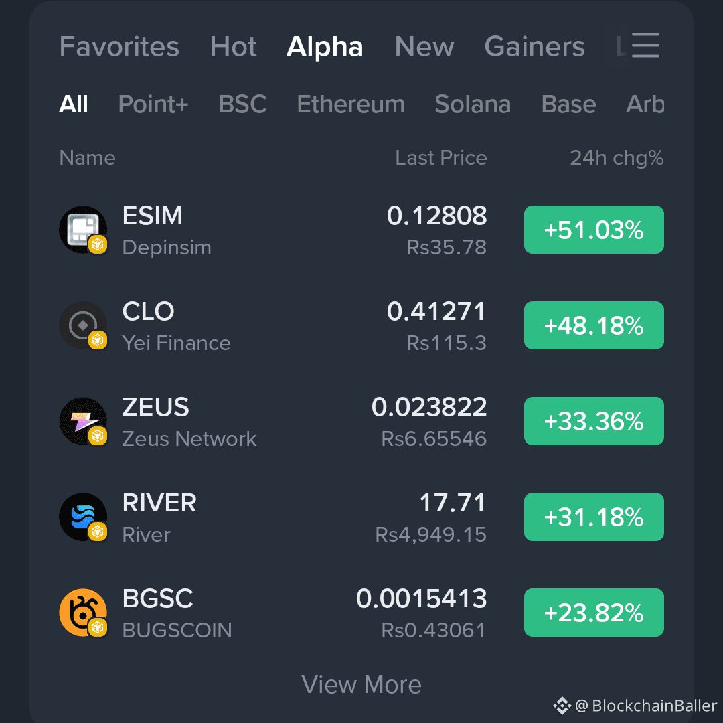Viewport: 723px width, 723px height.
Task: Enable the Point+ filter
Action: tap(153, 104)
